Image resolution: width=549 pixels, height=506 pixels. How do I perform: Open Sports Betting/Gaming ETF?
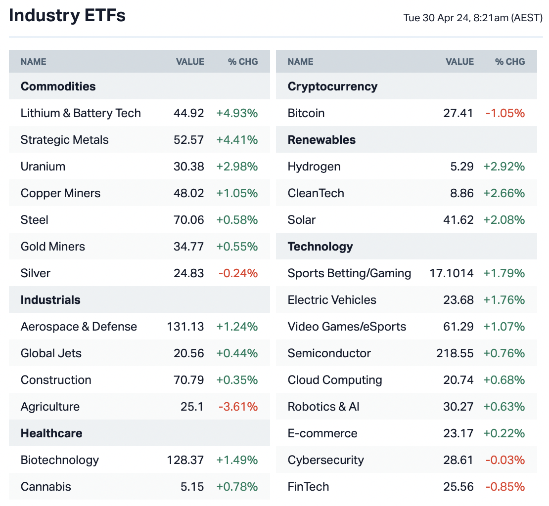pos(349,273)
